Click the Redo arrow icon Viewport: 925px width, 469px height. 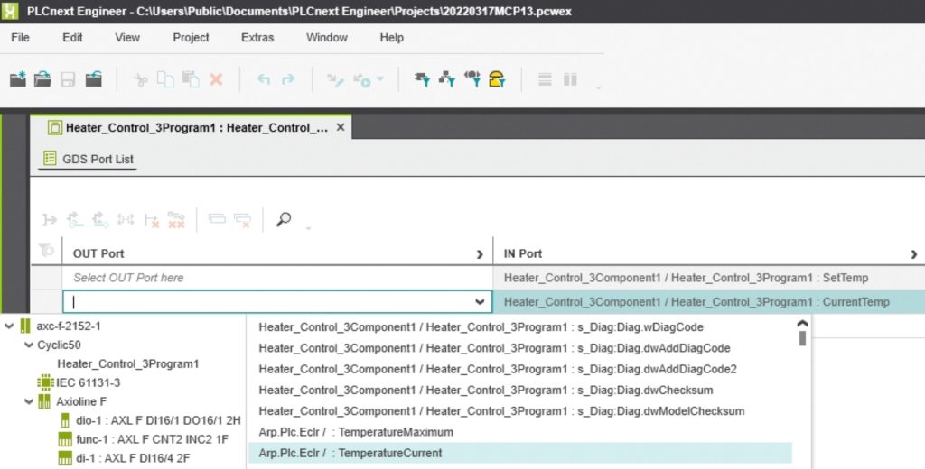pyautogui.click(x=288, y=79)
